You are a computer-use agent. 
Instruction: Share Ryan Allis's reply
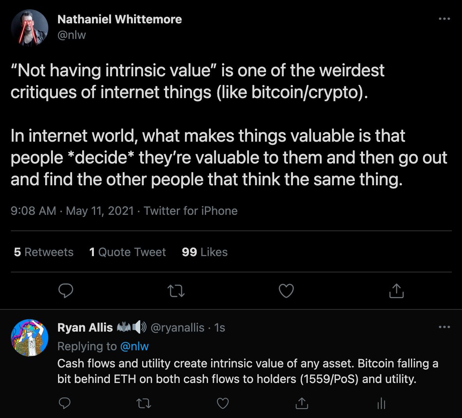tap(302, 404)
